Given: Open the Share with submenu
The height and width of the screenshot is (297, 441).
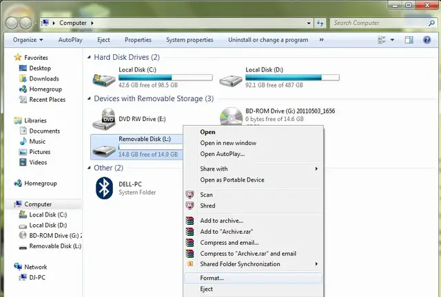Looking at the screenshot, I should click(253, 168).
